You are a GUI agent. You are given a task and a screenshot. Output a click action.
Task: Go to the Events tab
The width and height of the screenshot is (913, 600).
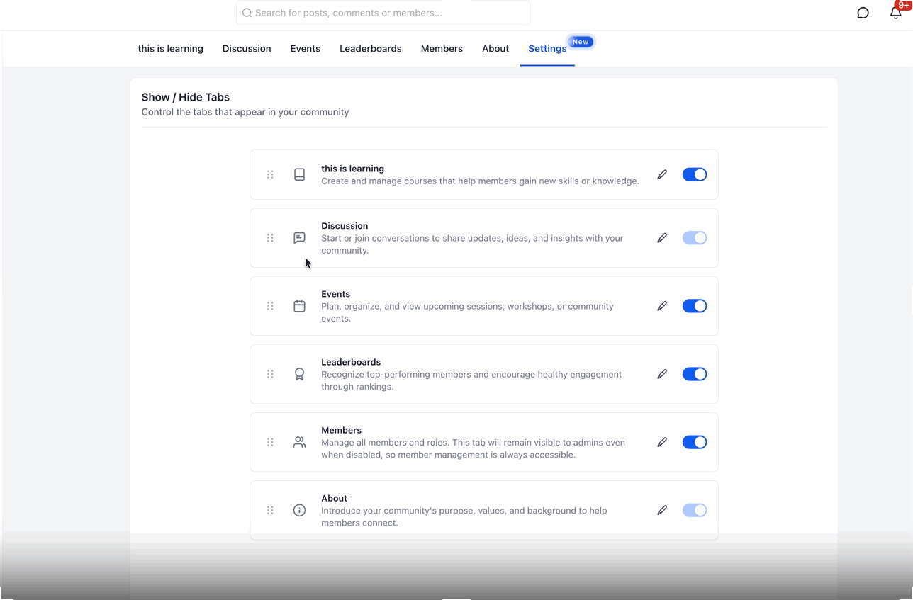305,49
